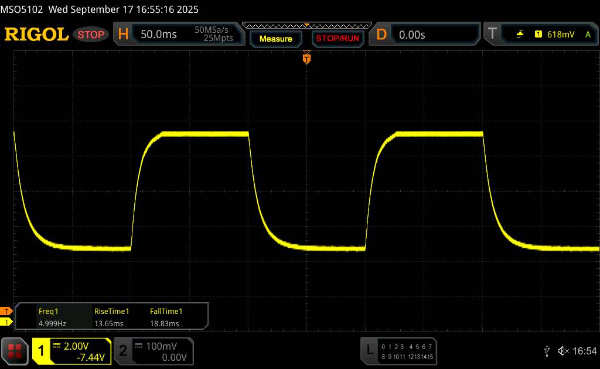Click the USB device status icon
The height and width of the screenshot is (369, 600).
click(x=547, y=350)
